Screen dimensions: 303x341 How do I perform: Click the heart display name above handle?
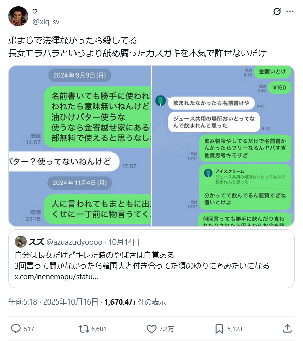35,11
